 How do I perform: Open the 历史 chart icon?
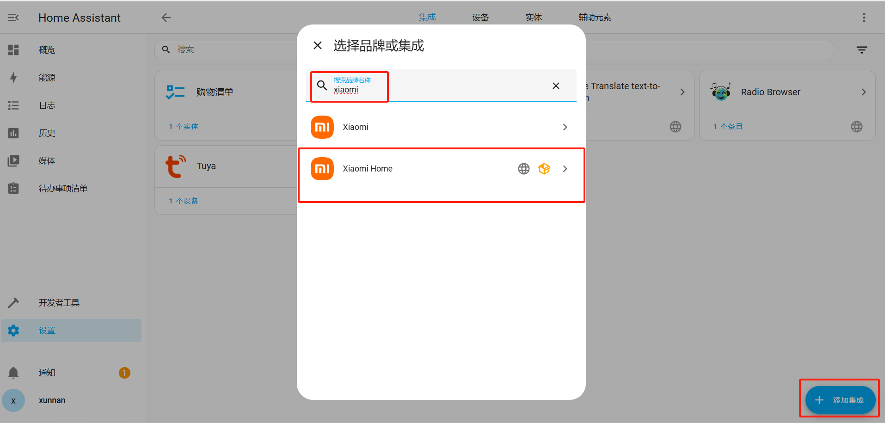(x=13, y=133)
